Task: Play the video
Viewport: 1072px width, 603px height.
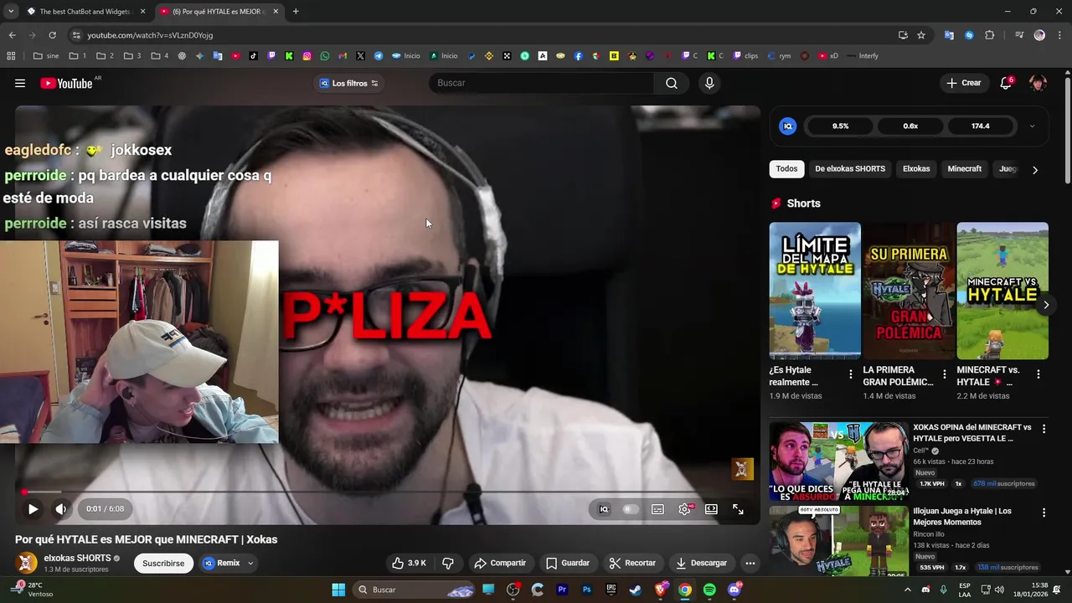Action: pyautogui.click(x=33, y=508)
